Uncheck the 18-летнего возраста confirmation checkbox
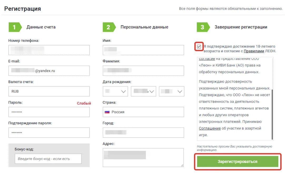Viewport: 285px width, 178px height. click(x=199, y=47)
